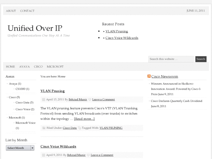
Task: Open the Contact page in top navigation
Action: (27, 11)
